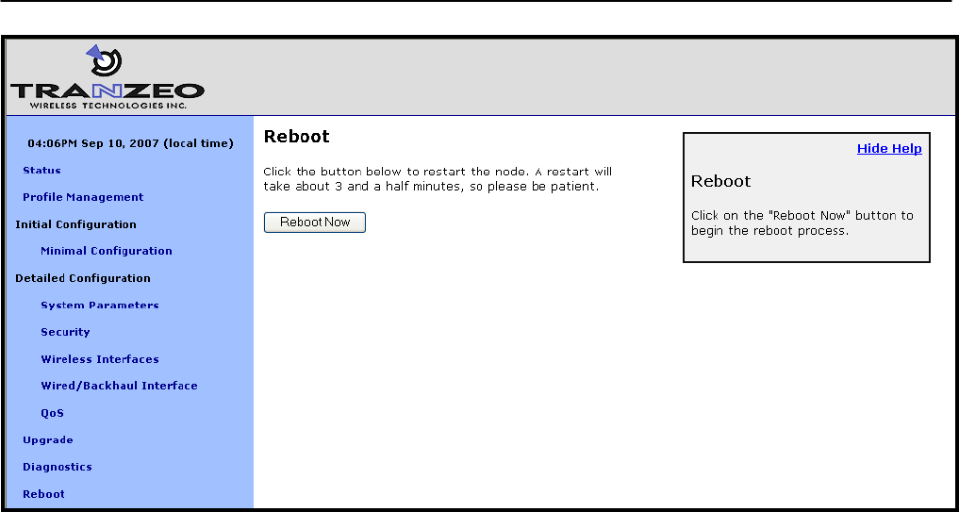Click the Reboot Now button

coord(315,222)
